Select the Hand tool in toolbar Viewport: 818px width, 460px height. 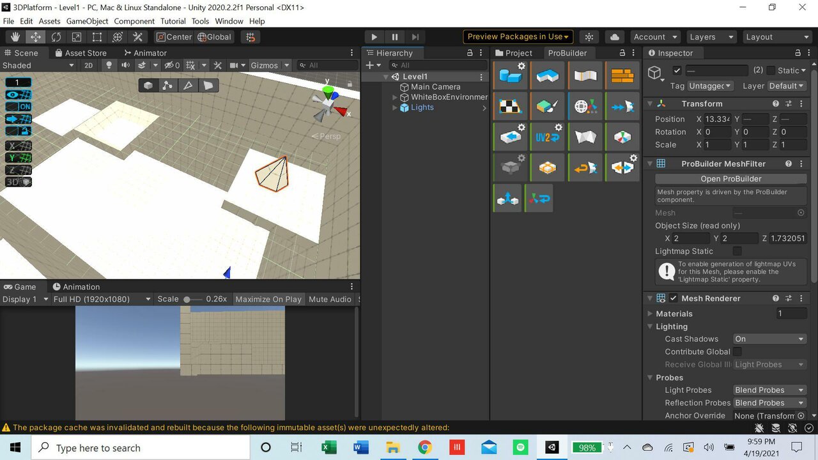pyautogui.click(x=15, y=37)
